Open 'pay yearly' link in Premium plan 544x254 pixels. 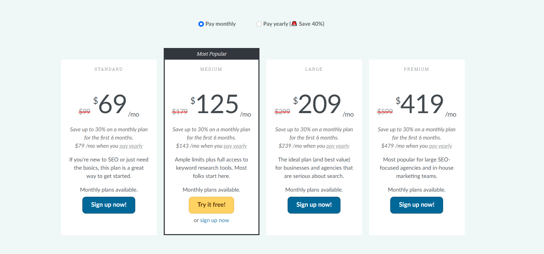click(x=441, y=146)
